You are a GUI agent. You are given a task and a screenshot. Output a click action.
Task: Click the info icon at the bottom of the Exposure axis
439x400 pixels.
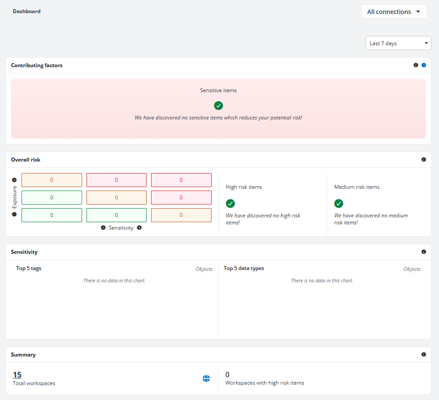pos(14,214)
